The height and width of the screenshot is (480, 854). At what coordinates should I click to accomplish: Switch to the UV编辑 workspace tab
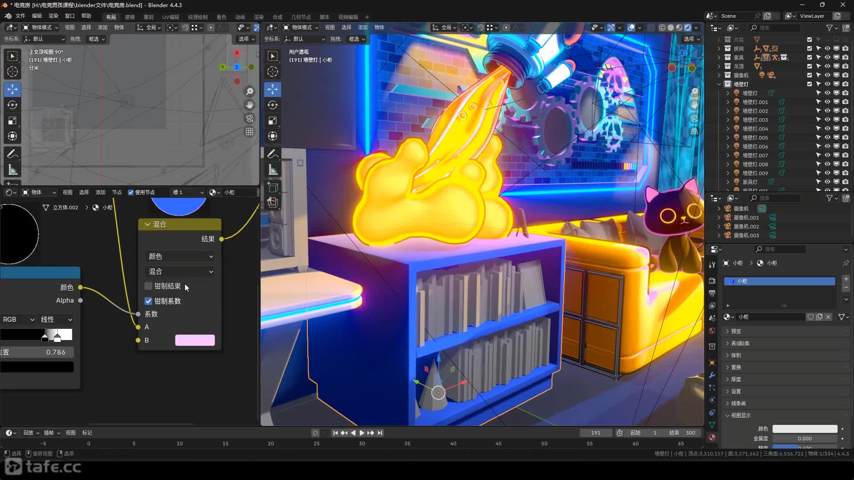(170, 17)
